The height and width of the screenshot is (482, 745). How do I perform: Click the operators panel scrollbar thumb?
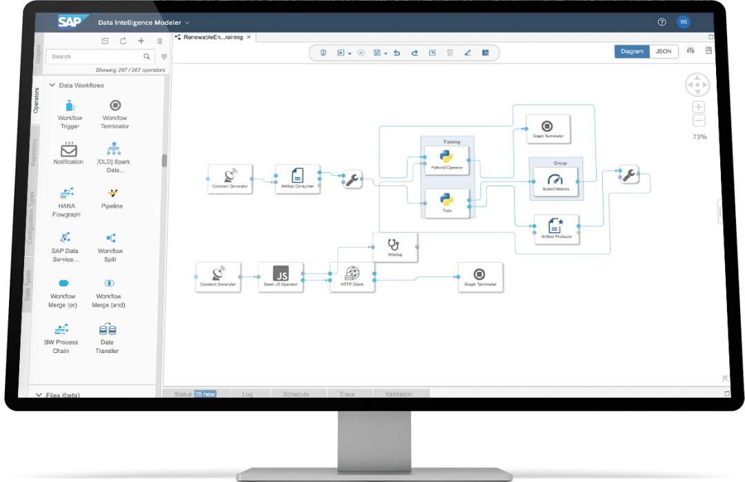164,161
